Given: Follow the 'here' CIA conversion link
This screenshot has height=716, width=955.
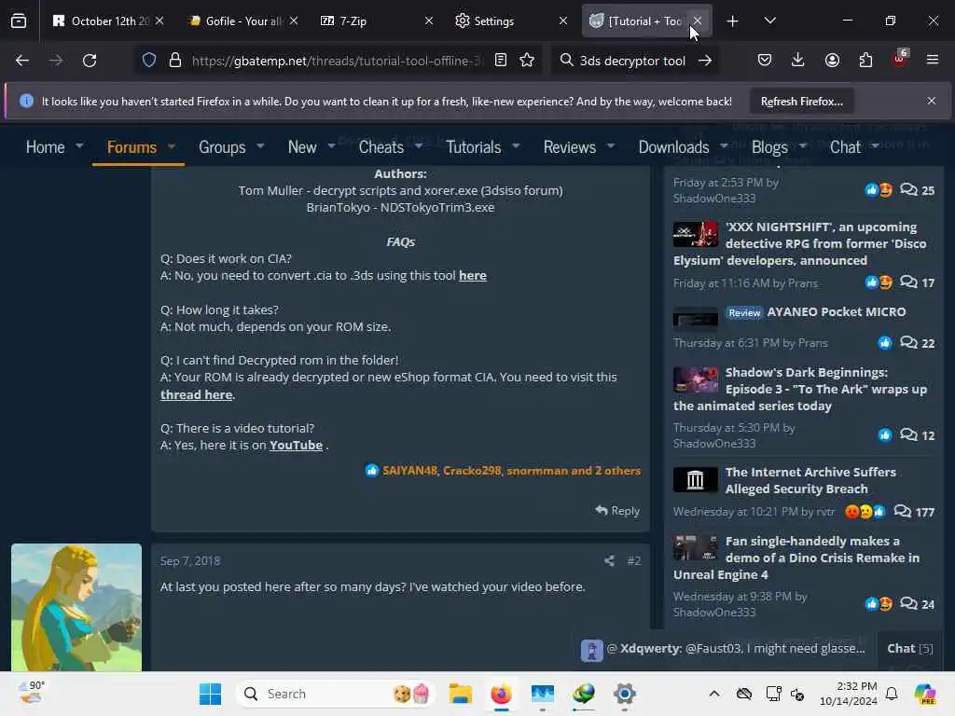Looking at the screenshot, I should click(472, 275).
